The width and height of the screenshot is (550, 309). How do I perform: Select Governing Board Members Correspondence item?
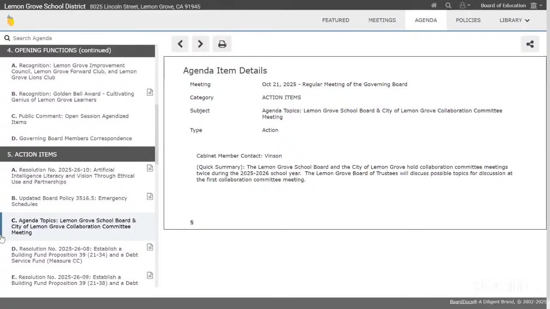[76, 138]
